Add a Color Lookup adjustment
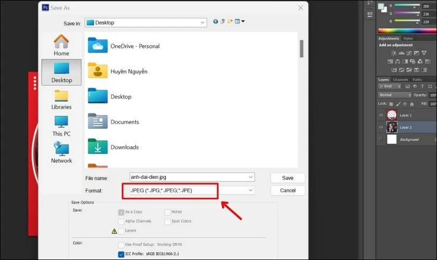The image size is (437, 260). tap(428, 61)
